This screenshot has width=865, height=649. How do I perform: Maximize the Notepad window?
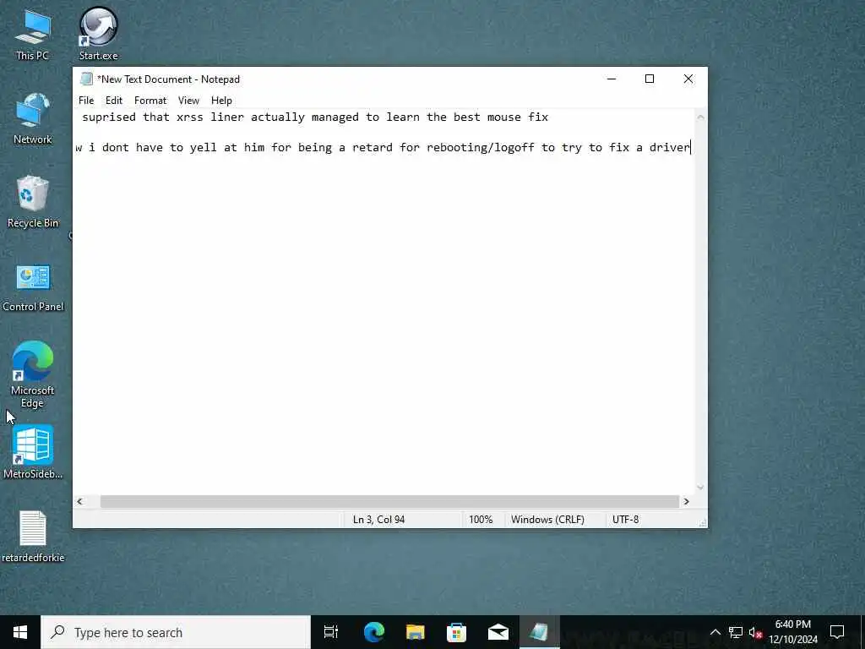coord(650,79)
